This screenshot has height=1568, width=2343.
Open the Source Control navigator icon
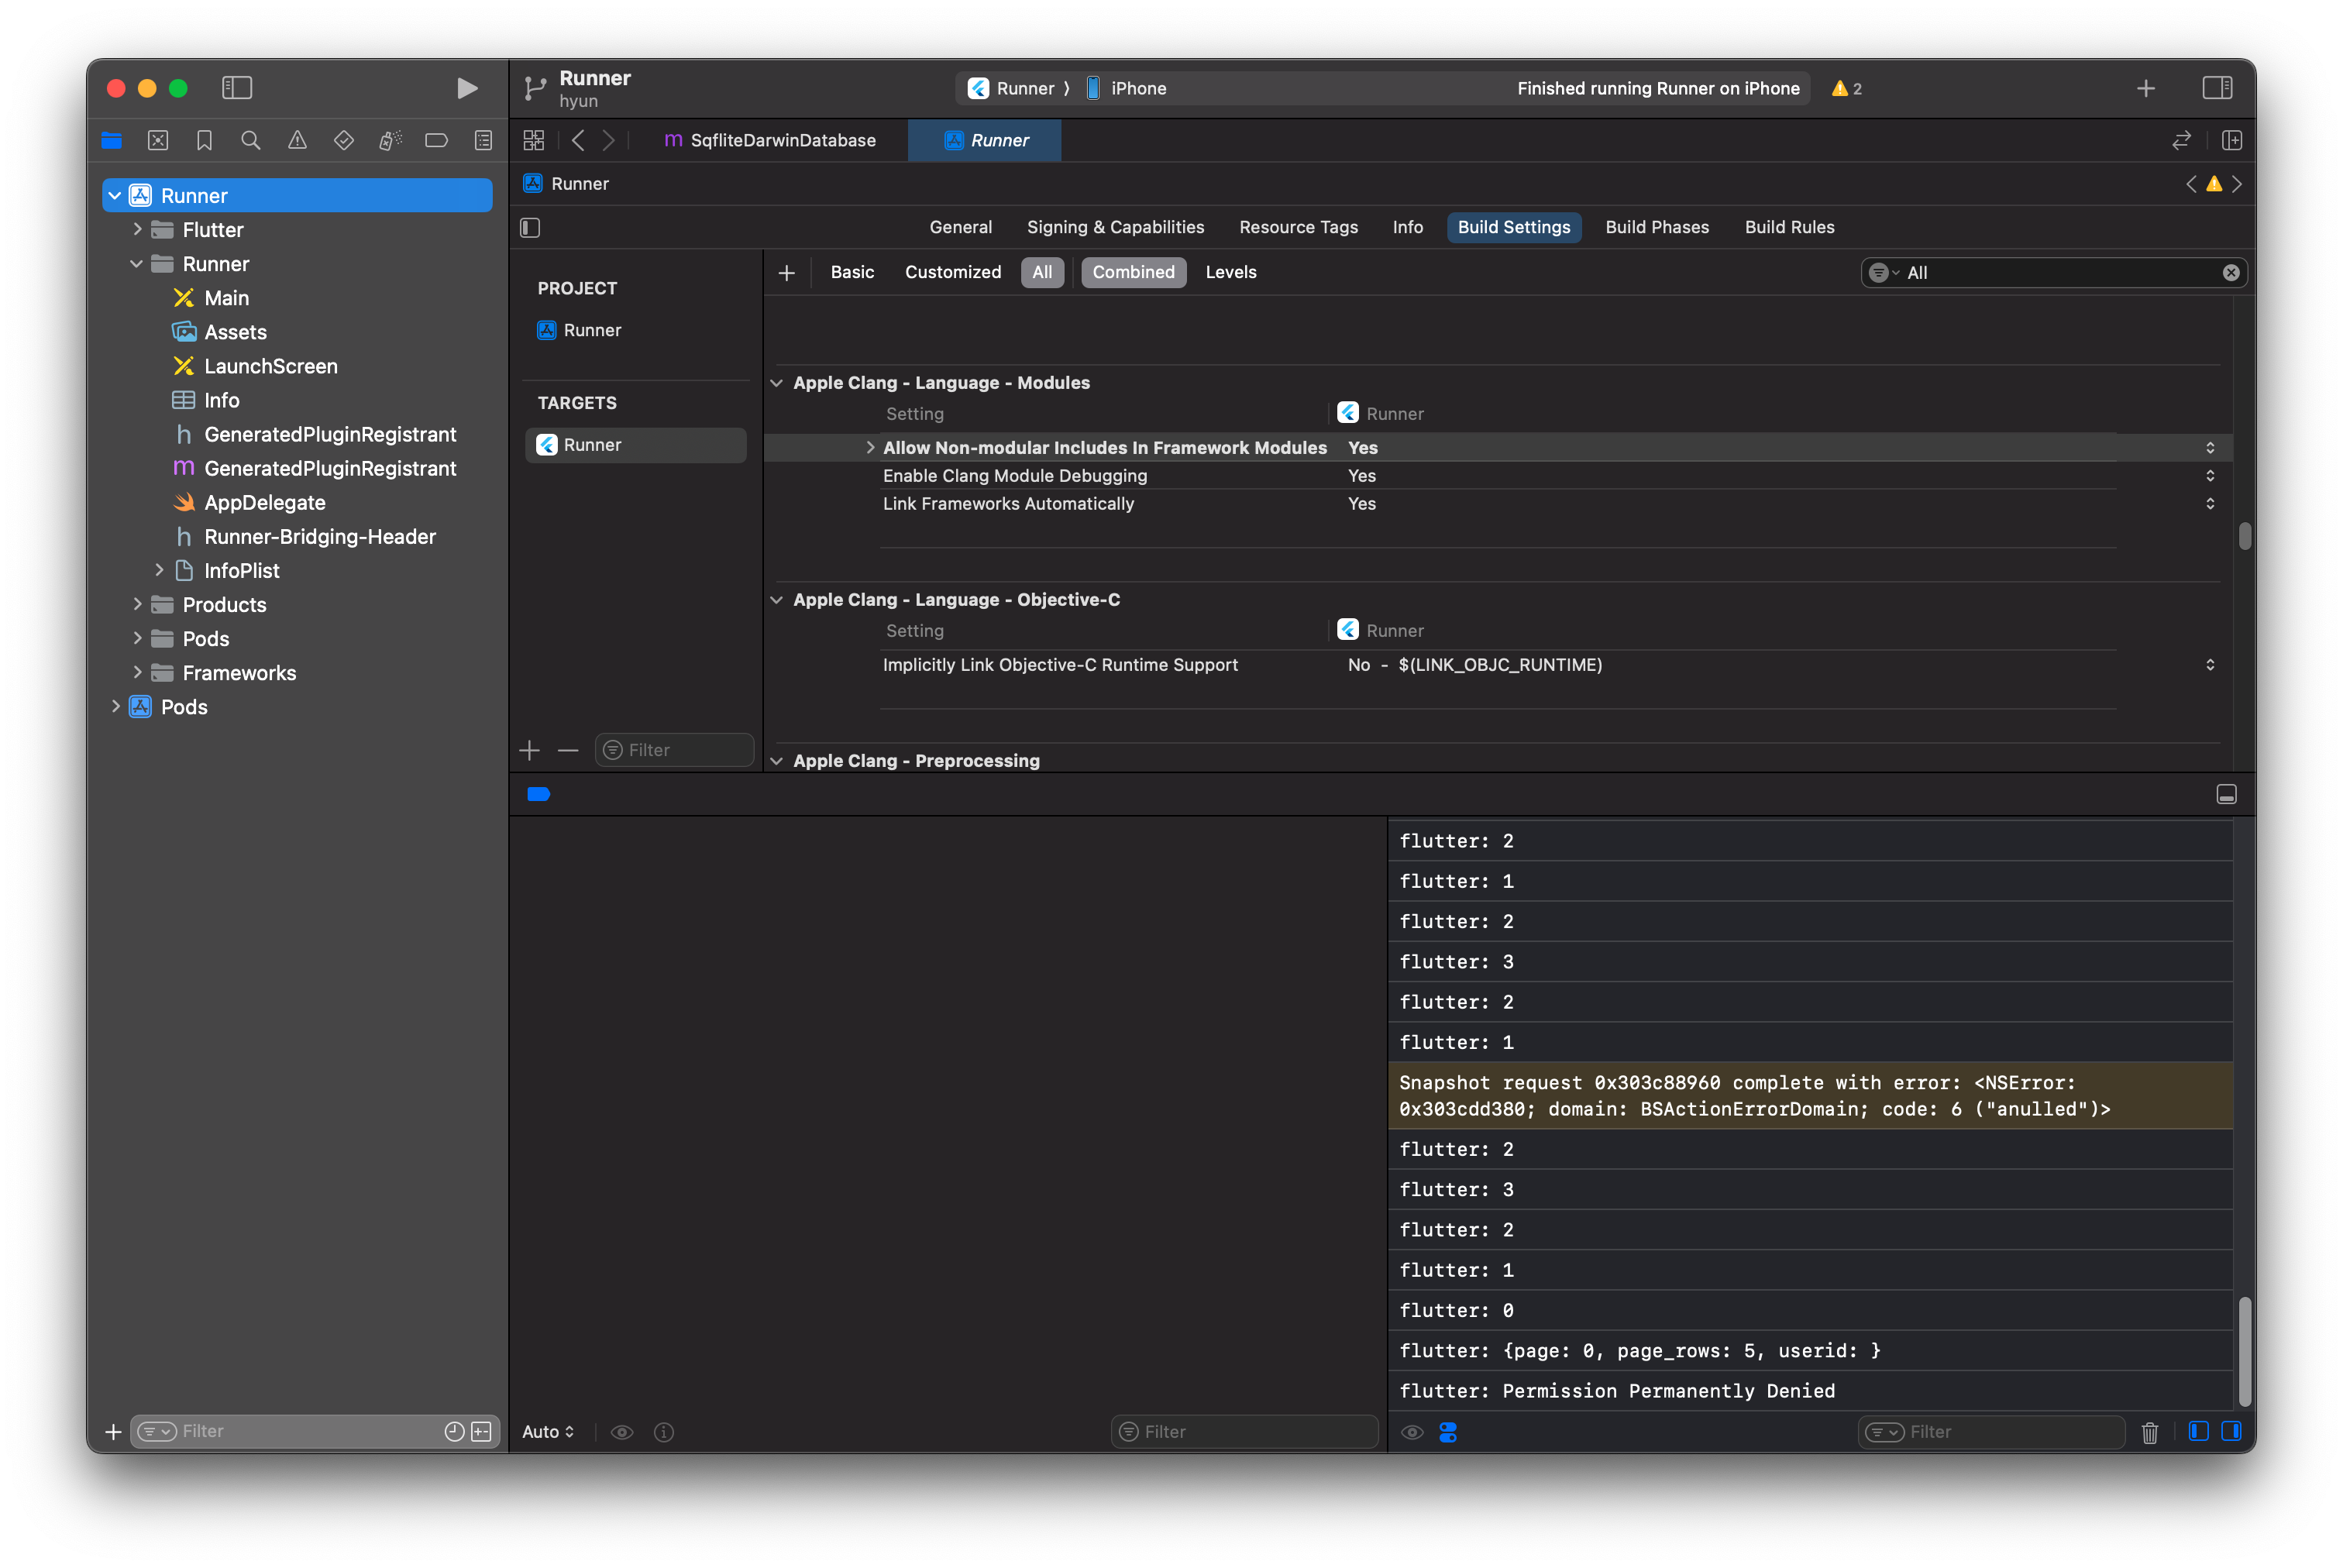coord(158,141)
